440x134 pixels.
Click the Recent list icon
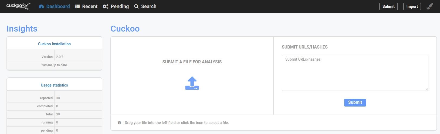coord(77,6)
